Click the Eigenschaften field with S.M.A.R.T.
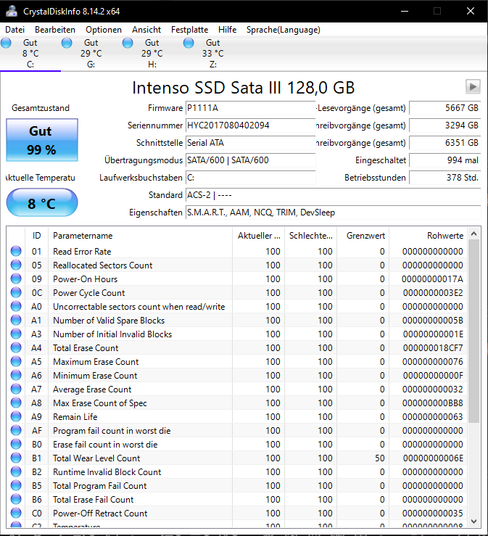 pyautogui.click(x=334, y=213)
